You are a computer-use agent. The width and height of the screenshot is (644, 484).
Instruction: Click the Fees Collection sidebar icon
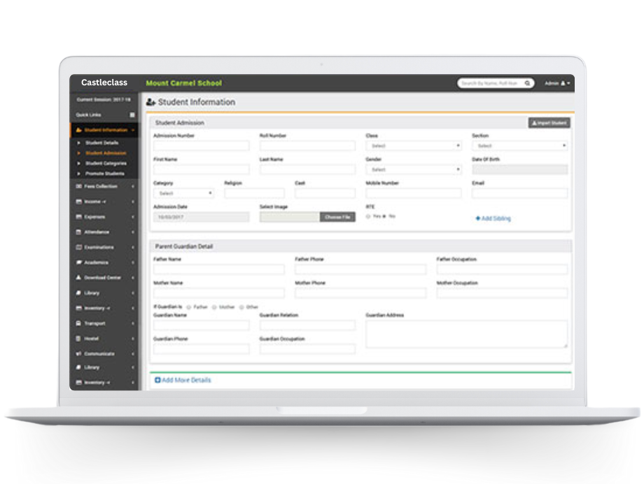[x=79, y=187]
